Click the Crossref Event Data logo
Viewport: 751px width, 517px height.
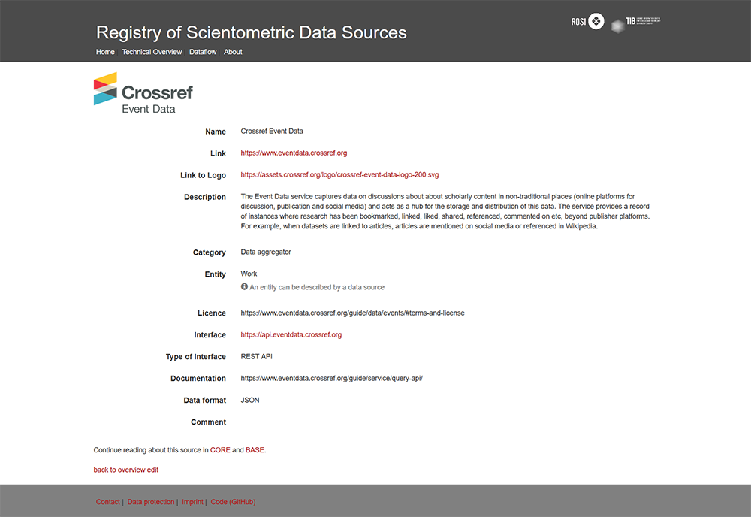(x=143, y=93)
